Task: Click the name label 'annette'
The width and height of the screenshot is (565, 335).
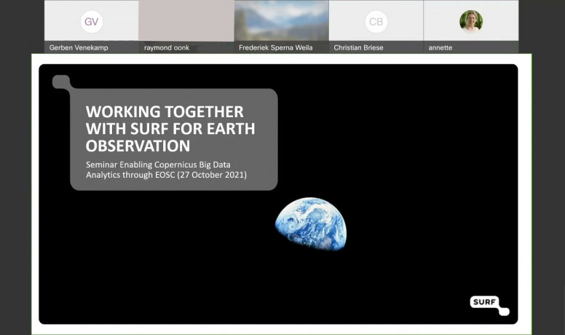Action: click(440, 47)
